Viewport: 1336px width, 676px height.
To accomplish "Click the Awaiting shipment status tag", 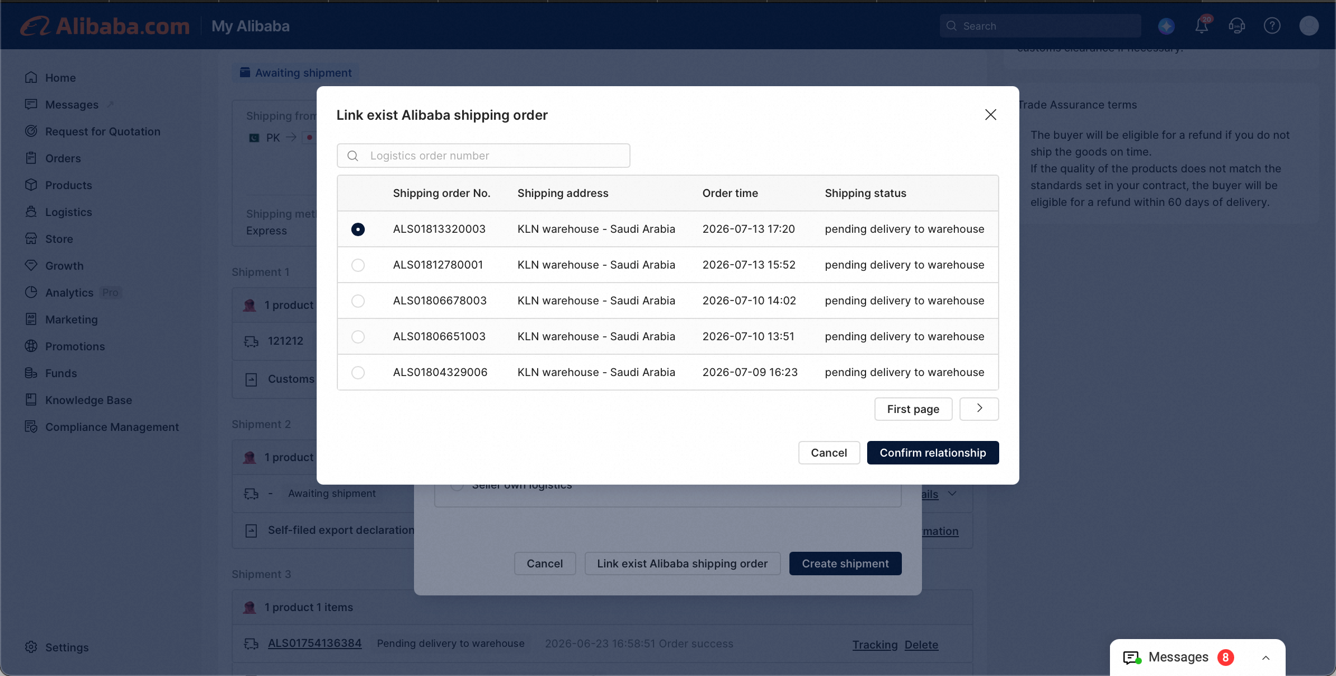I will (x=296, y=73).
